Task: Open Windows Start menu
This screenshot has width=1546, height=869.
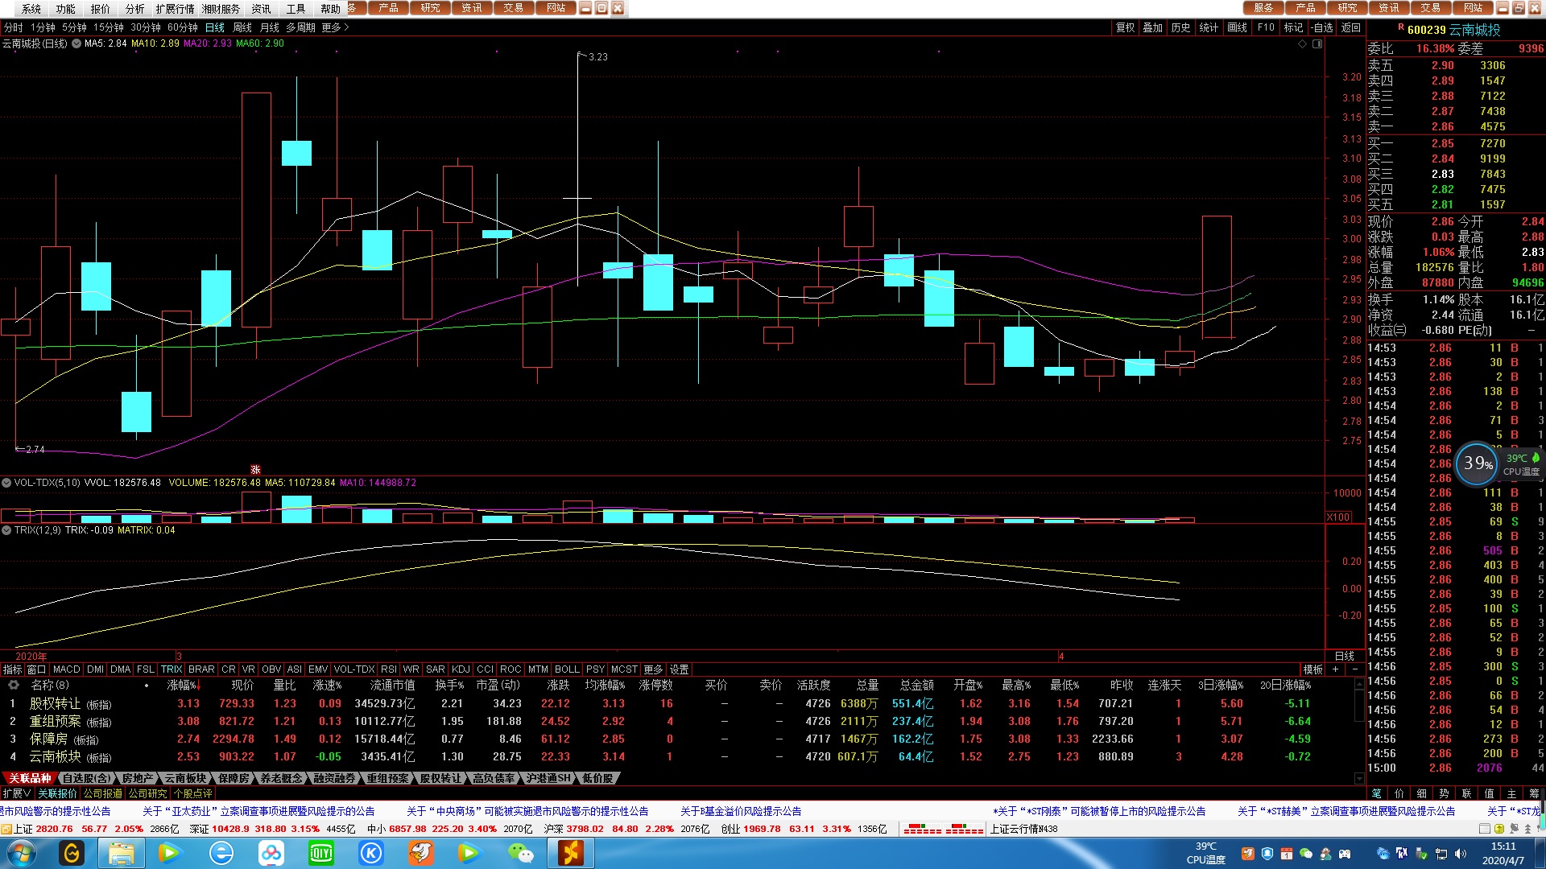Action: coord(21,853)
